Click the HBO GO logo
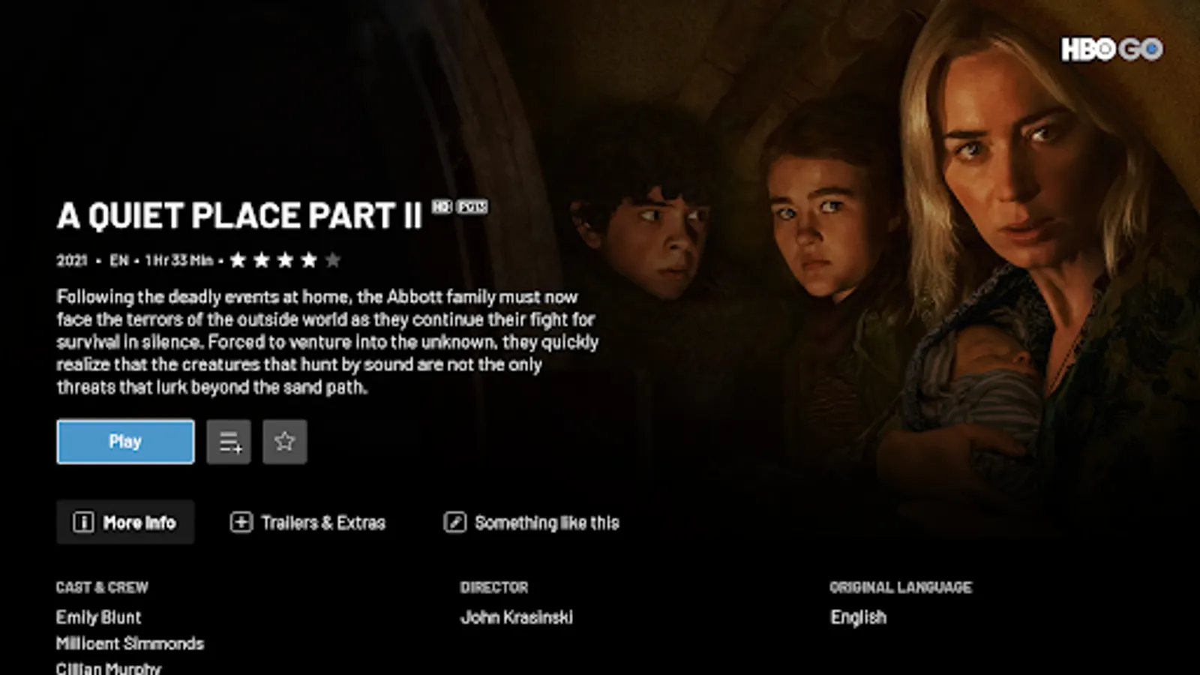This screenshot has height=675, width=1200. 1111,49
